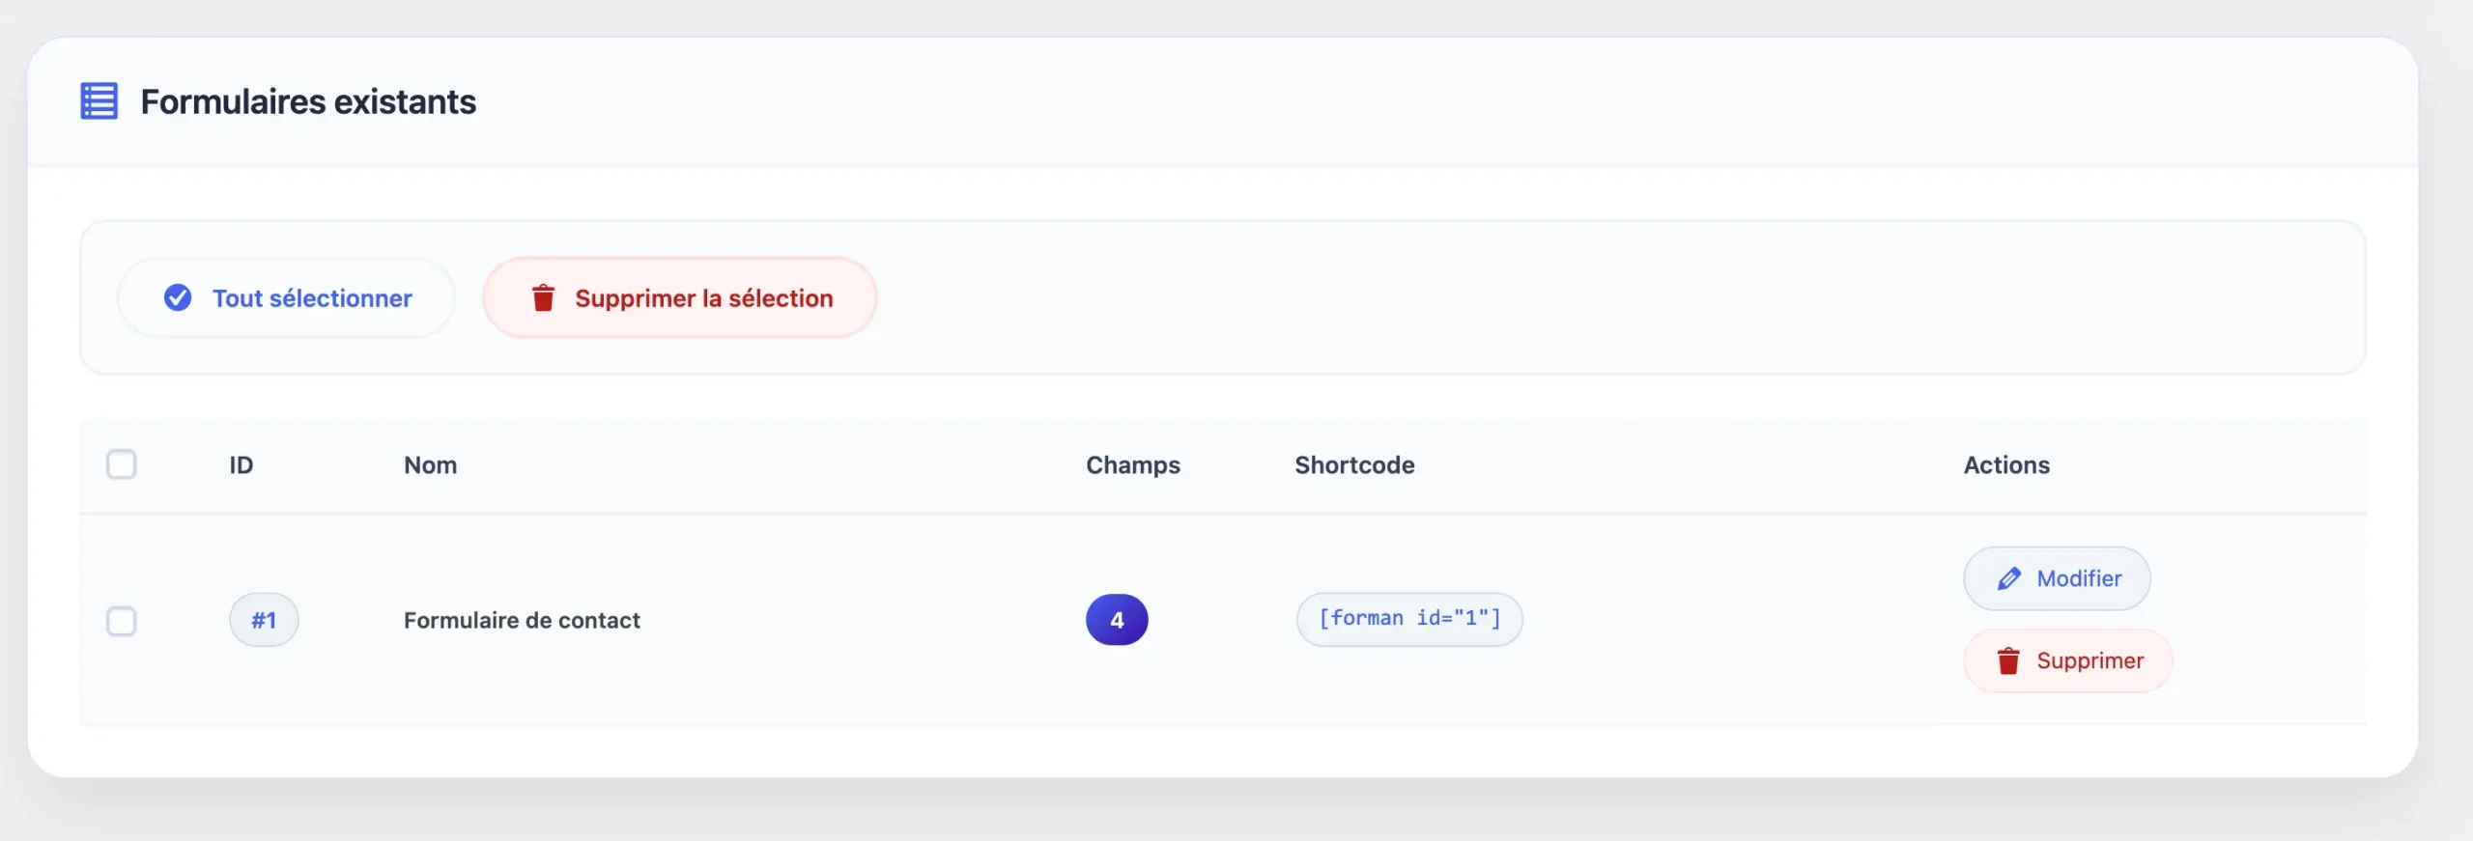Click the Formulaire de contact form name
The width and height of the screenshot is (2473, 841).
(522, 621)
